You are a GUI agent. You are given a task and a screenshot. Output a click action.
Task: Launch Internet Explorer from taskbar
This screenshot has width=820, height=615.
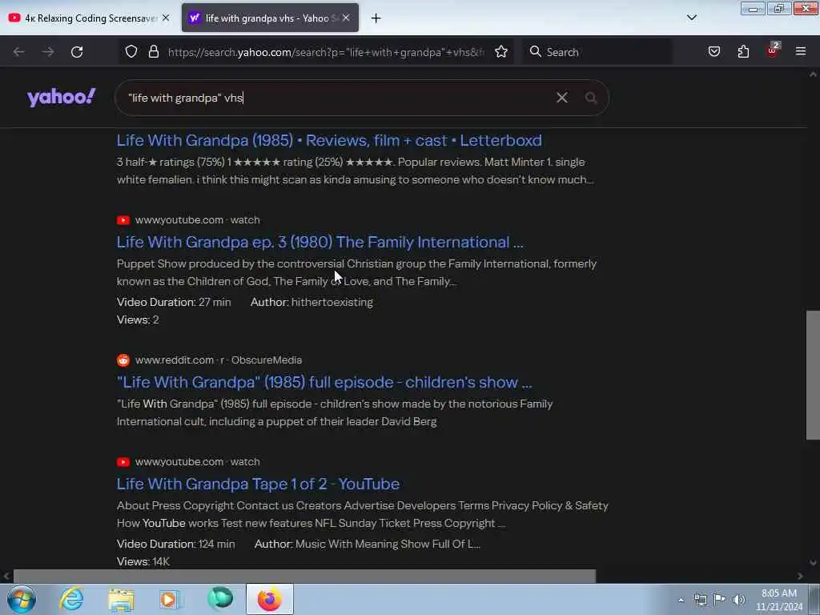coord(71,599)
